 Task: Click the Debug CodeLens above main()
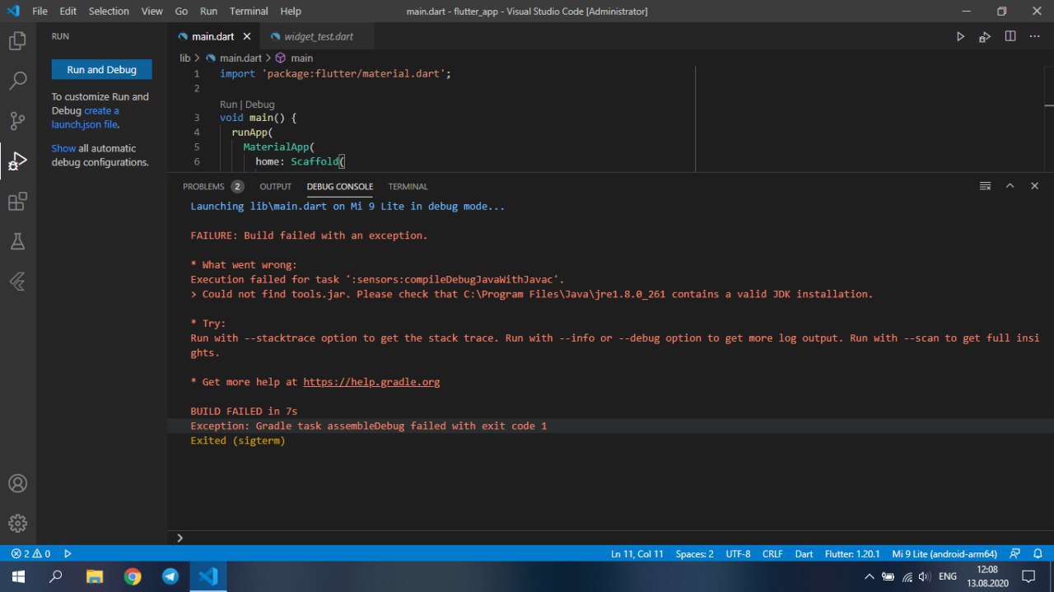click(x=259, y=105)
